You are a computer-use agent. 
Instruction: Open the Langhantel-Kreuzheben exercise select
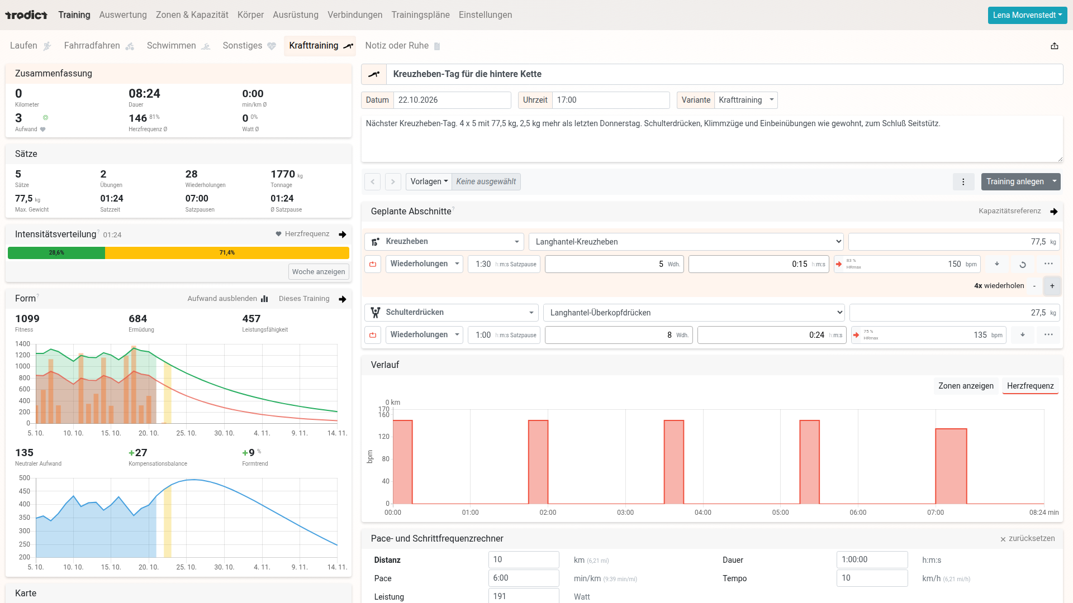686,242
